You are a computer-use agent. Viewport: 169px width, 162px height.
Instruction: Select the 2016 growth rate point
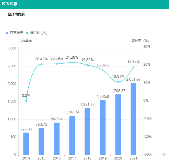click(x=57, y=64)
